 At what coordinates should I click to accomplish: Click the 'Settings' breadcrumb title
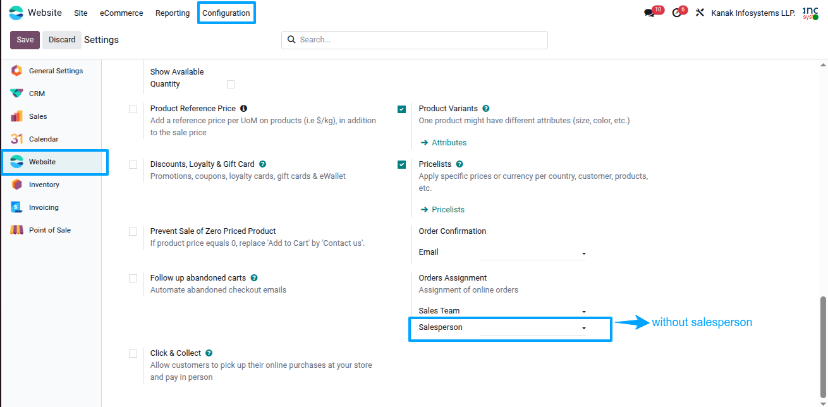coord(101,40)
